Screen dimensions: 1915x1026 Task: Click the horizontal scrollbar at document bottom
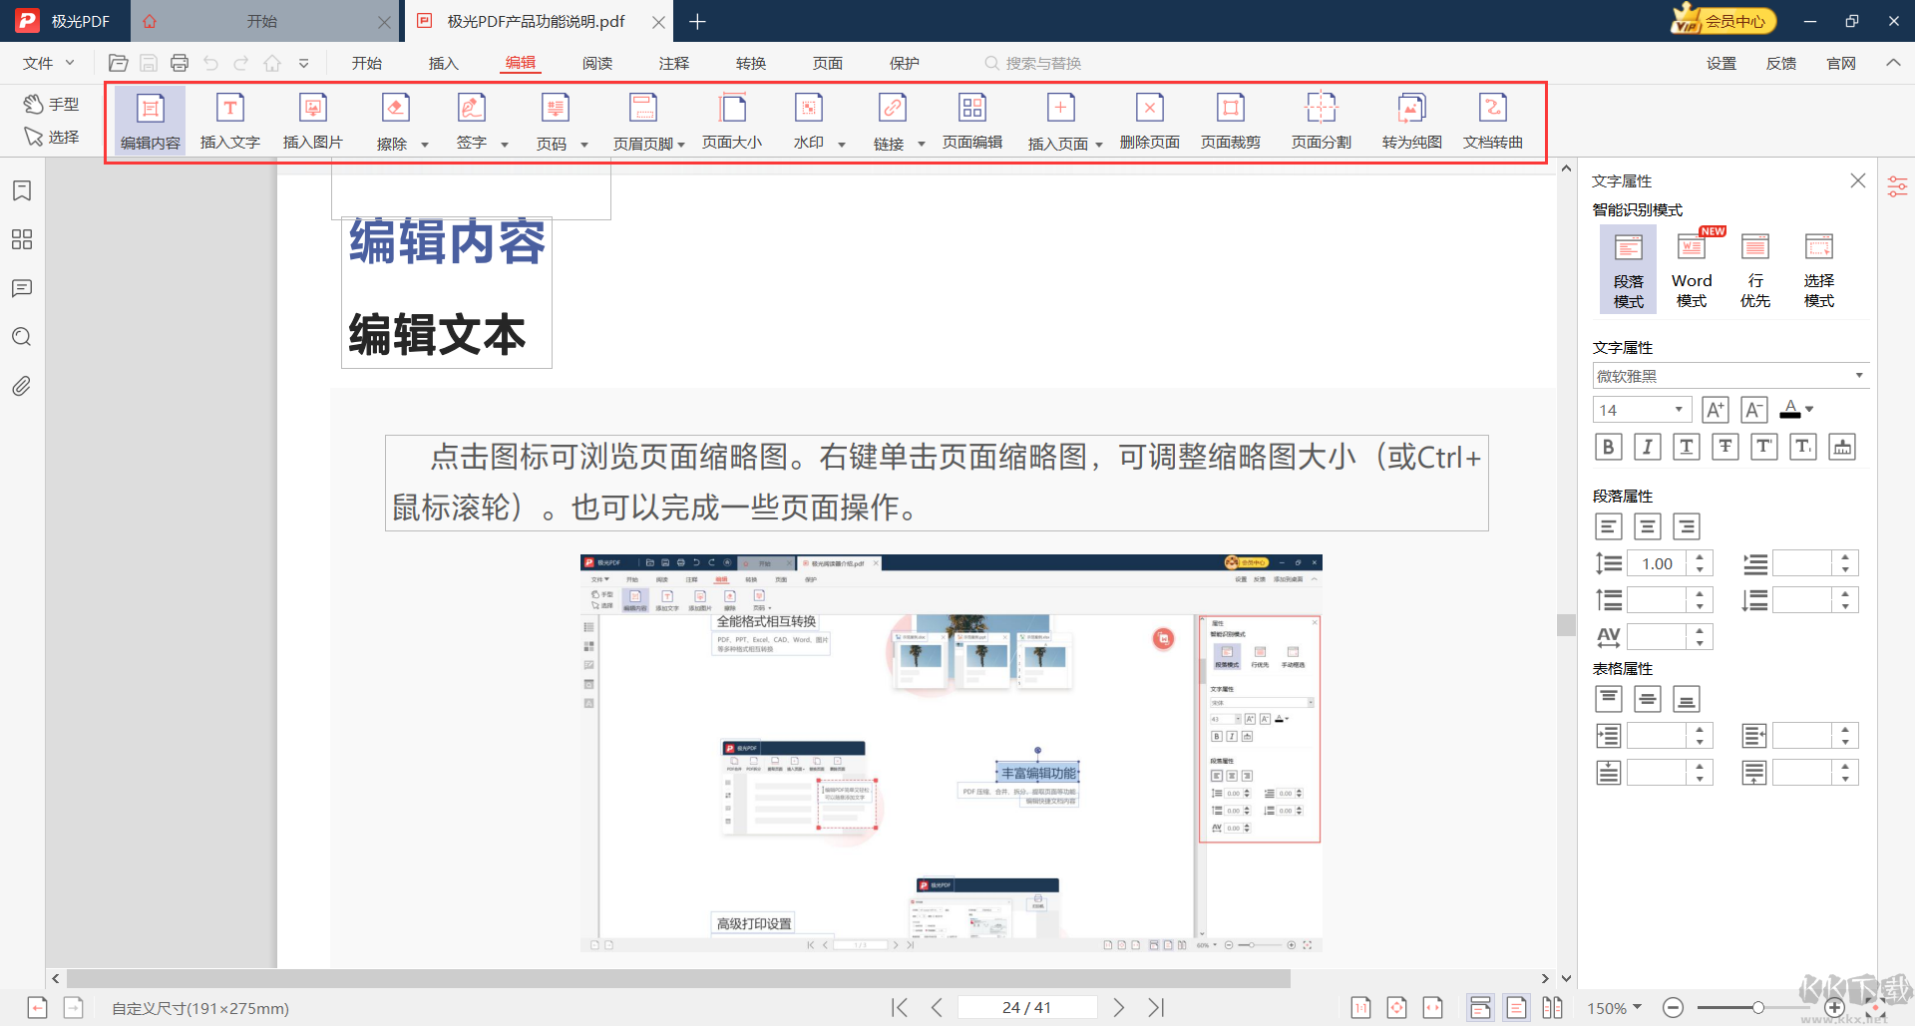(678, 979)
